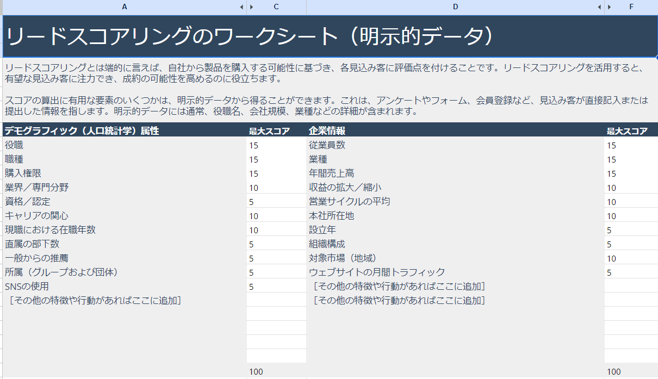Select the 購入権限 label cell
The width and height of the screenshot is (658, 379).
[125, 173]
